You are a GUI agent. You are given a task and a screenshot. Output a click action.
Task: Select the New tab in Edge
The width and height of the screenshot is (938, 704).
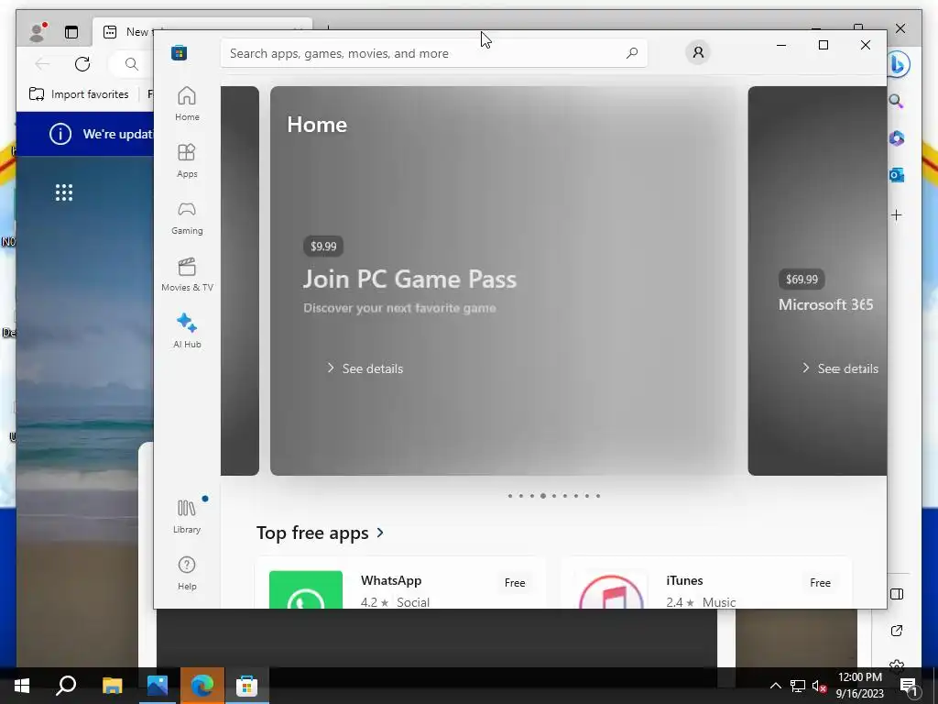tap(203, 32)
